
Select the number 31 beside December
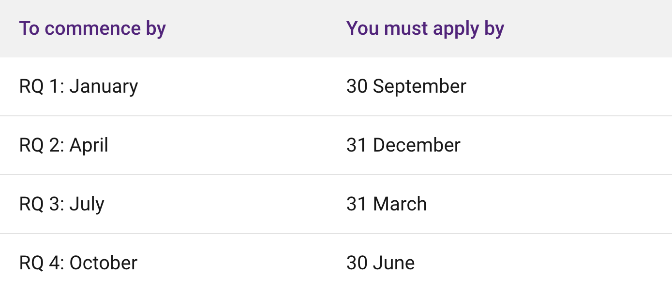coord(357,145)
